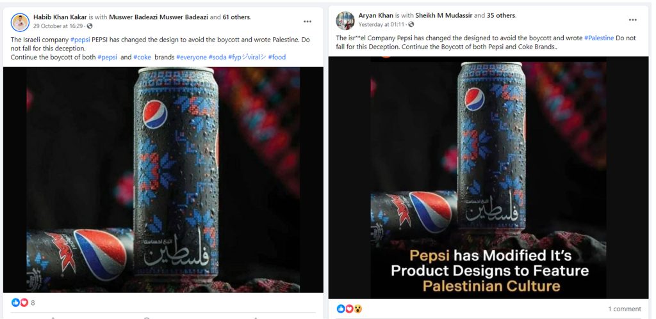View the '1 comment' on right post
656x319 pixels.
pos(624,309)
